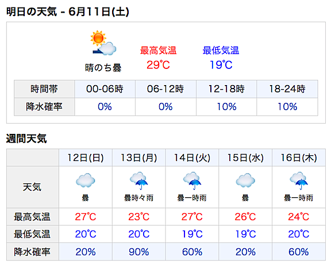This screenshot has height=265, width=331.
Task: Click the 明日の天気 - 6月11日(土) heading
Action: [68, 11]
